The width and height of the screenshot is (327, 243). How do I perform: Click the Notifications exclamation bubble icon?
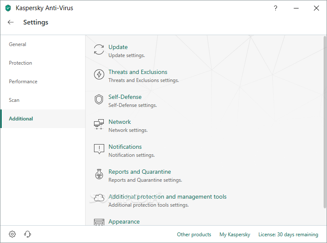coord(99,149)
